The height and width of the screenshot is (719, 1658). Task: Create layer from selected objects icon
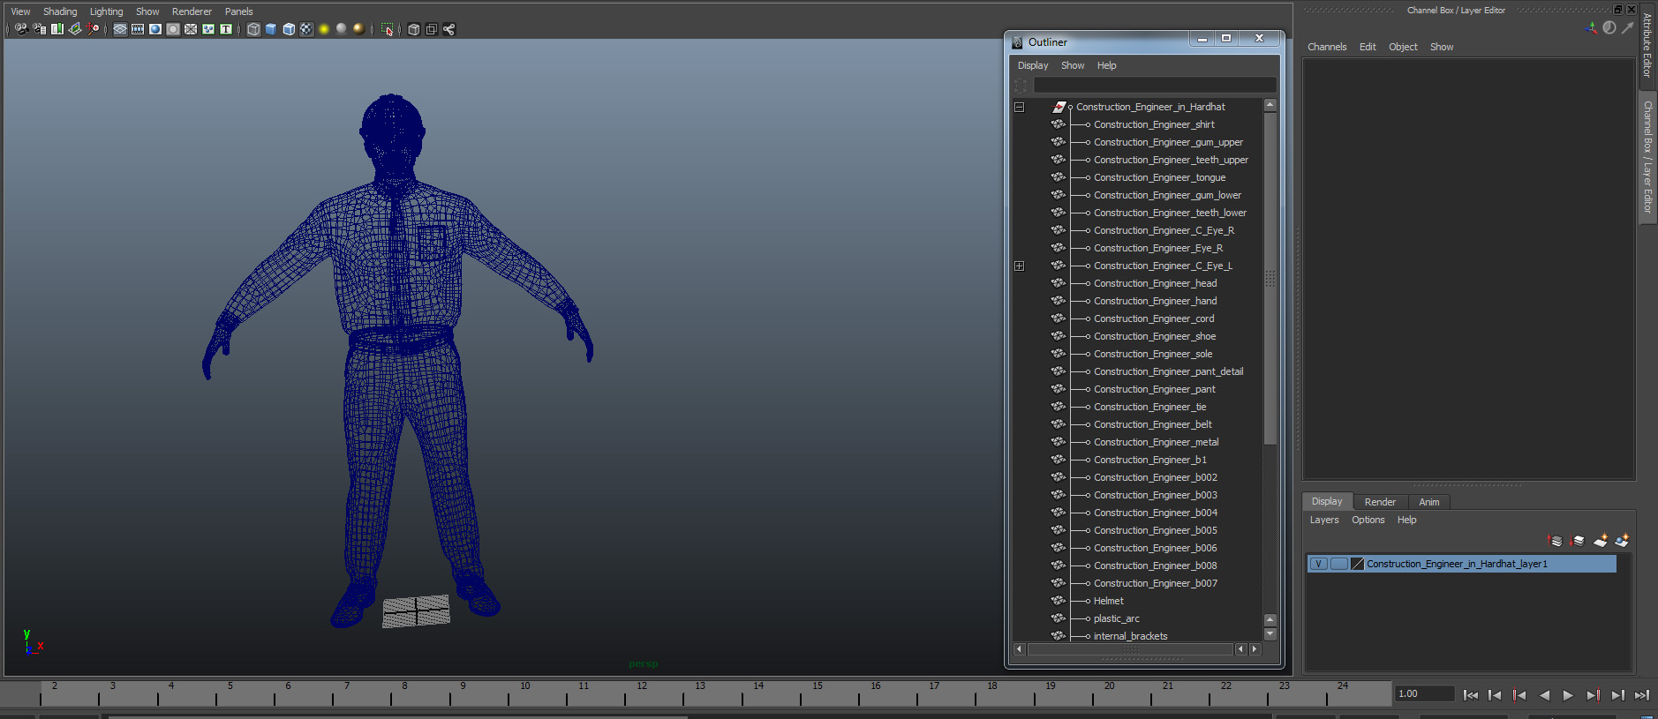tap(1622, 541)
